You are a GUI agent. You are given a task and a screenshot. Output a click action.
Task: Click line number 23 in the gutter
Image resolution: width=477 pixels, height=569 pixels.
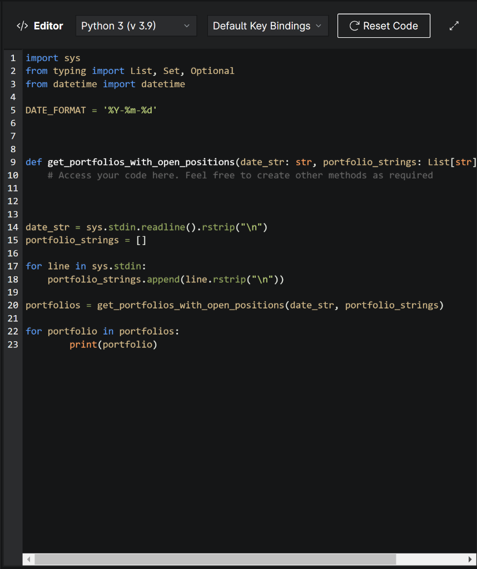pos(13,344)
